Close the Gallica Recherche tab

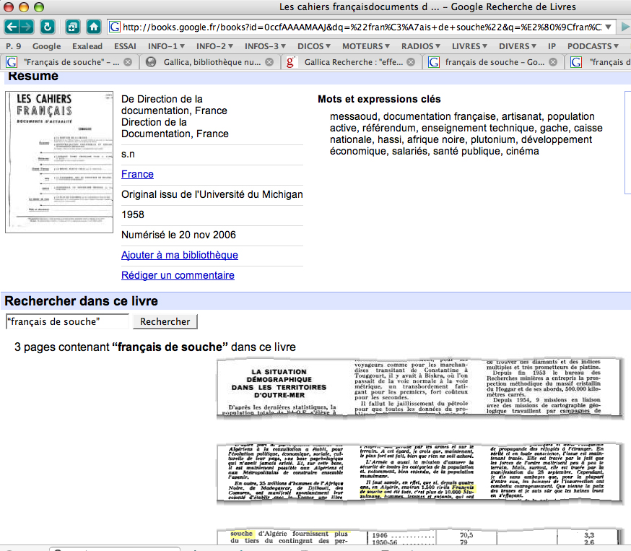411,62
